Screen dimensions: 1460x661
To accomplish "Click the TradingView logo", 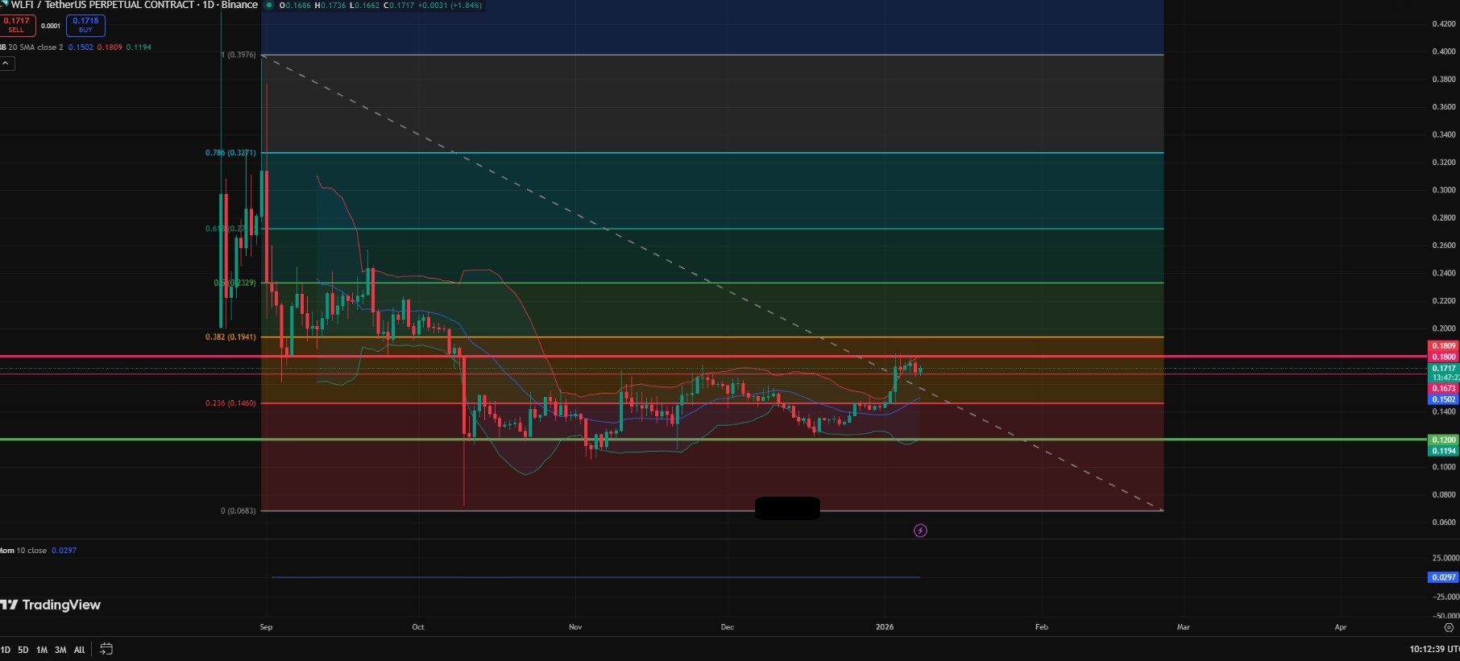I will 51,605.
